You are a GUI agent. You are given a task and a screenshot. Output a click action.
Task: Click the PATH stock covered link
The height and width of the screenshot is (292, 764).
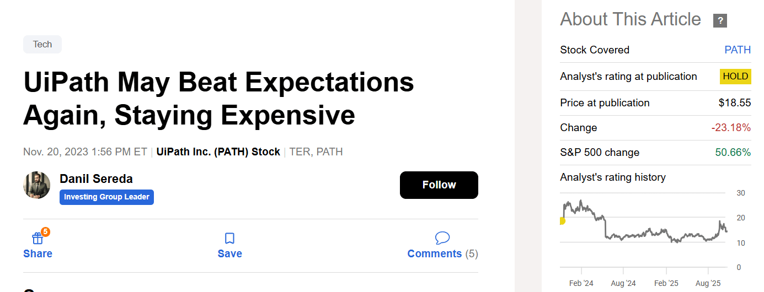click(738, 50)
